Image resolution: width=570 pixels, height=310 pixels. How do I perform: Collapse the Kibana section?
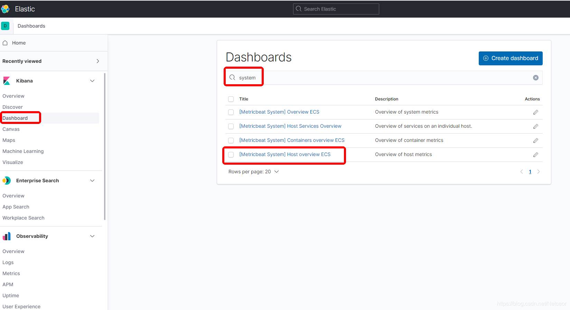point(92,81)
